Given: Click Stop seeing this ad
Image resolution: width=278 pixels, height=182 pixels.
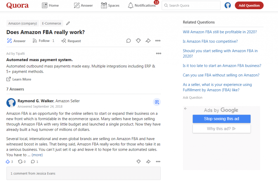Looking at the screenshot, I should [222, 119].
